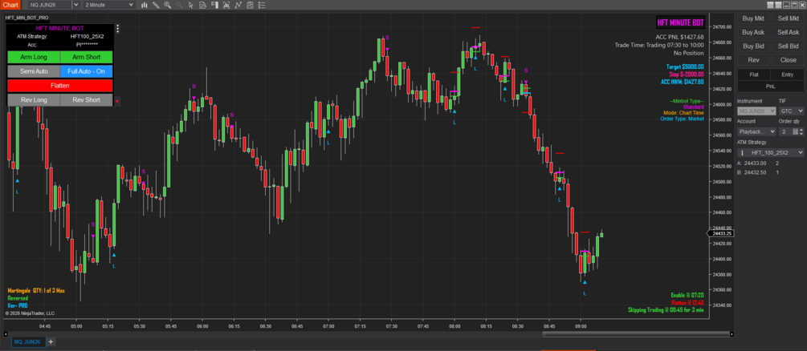807x351 pixels.
Task: Open the bar style icon in toolbar
Action: tap(144, 5)
